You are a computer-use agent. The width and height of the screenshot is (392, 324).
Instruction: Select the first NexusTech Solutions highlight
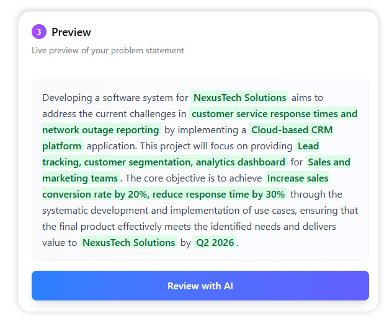(239, 97)
